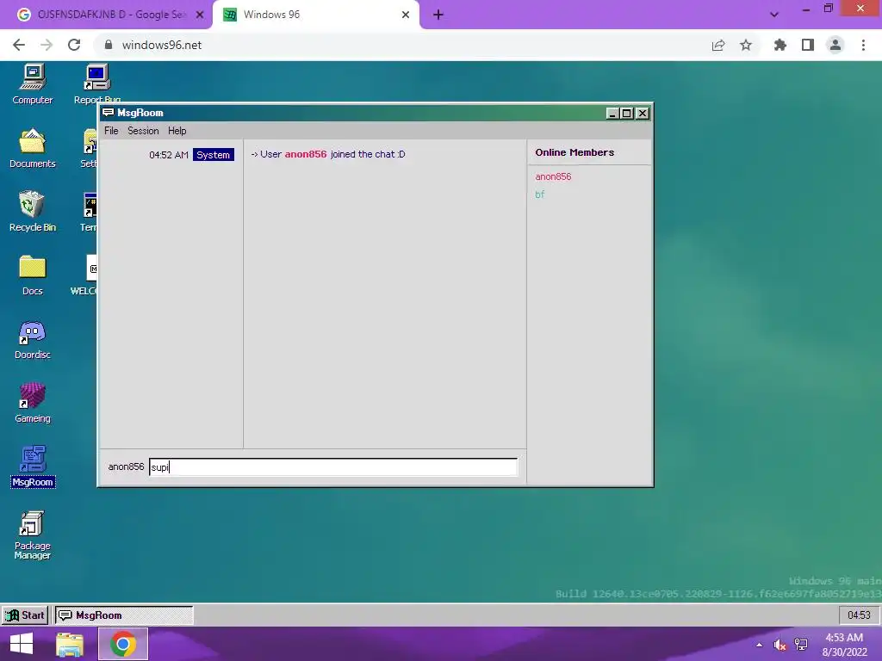Image resolution: width=882 pixels, height=661 pixels.
Task: Select member bf in Online Members
Action: pyautogui.click(x=539, y=195)
